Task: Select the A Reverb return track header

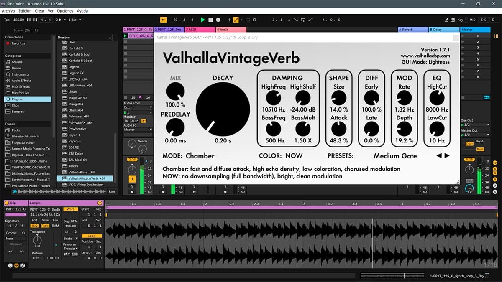Action: pos(412,30)
